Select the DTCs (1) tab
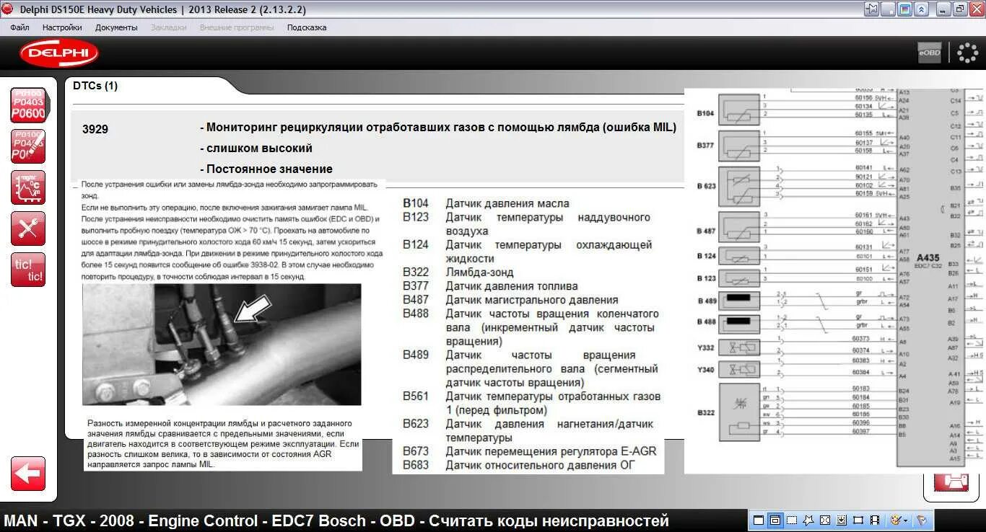Viewport: 986px width, 532px height. (x=95, y=86)
